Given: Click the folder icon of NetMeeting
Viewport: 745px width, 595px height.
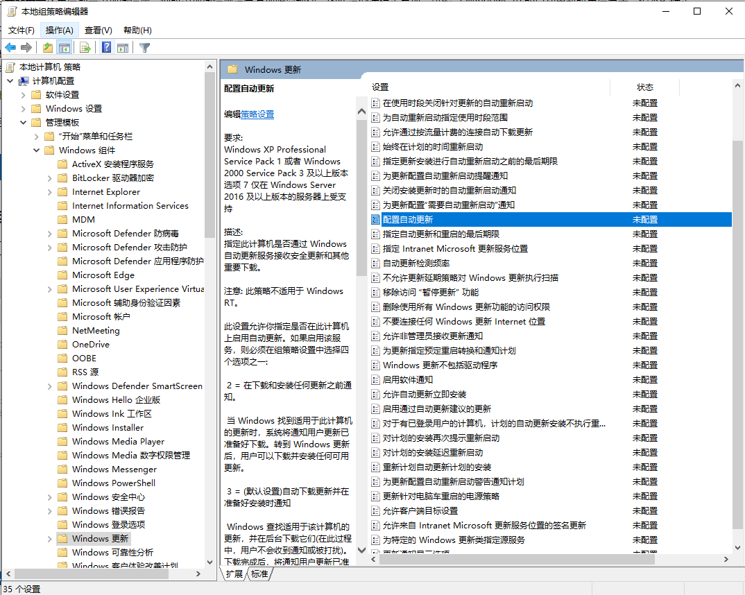Looking at the screenshot, I should pos(62,331).
